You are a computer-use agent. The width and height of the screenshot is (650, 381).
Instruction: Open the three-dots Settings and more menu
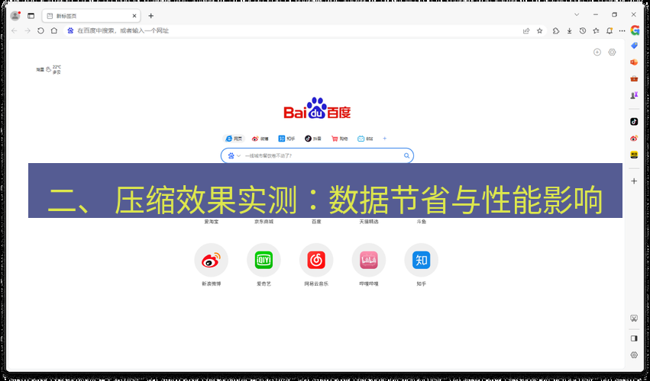[622, 30]
